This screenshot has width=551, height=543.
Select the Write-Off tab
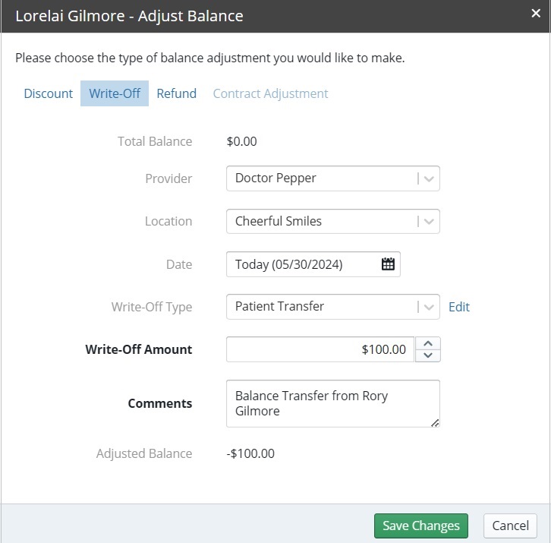[x=115, y=93]
